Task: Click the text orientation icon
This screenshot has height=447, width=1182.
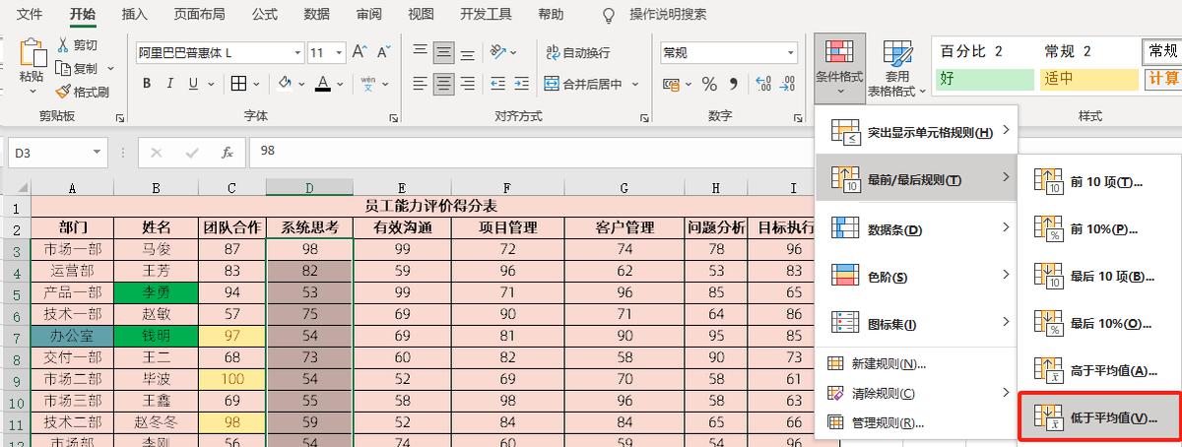Action: 498,52
